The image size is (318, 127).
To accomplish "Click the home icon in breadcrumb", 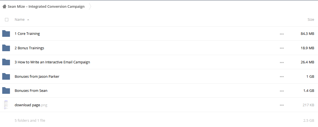I will point(4,7).
